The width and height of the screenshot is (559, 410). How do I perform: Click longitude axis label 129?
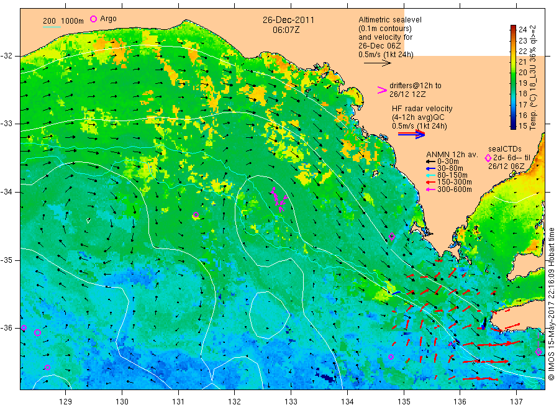point(66,402)
